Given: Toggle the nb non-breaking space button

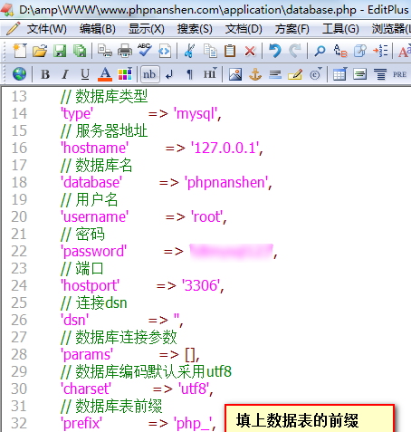Looking at the screenshot, I should click(x=149, y=74).
